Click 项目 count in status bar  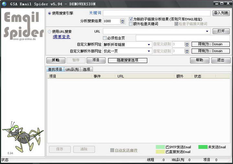(x=216, y=160)
